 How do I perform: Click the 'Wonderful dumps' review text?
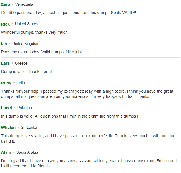(x=35, y=32)
